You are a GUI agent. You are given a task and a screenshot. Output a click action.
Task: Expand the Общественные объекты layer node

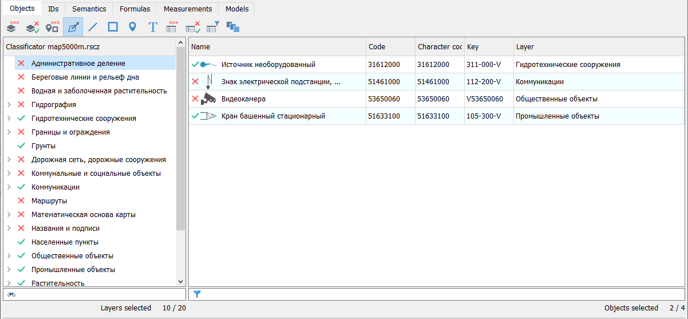(x=9, y=256)
